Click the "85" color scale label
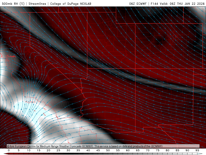Image resolution: width=206 pixels, height=155 pixels. click(177, 150)
